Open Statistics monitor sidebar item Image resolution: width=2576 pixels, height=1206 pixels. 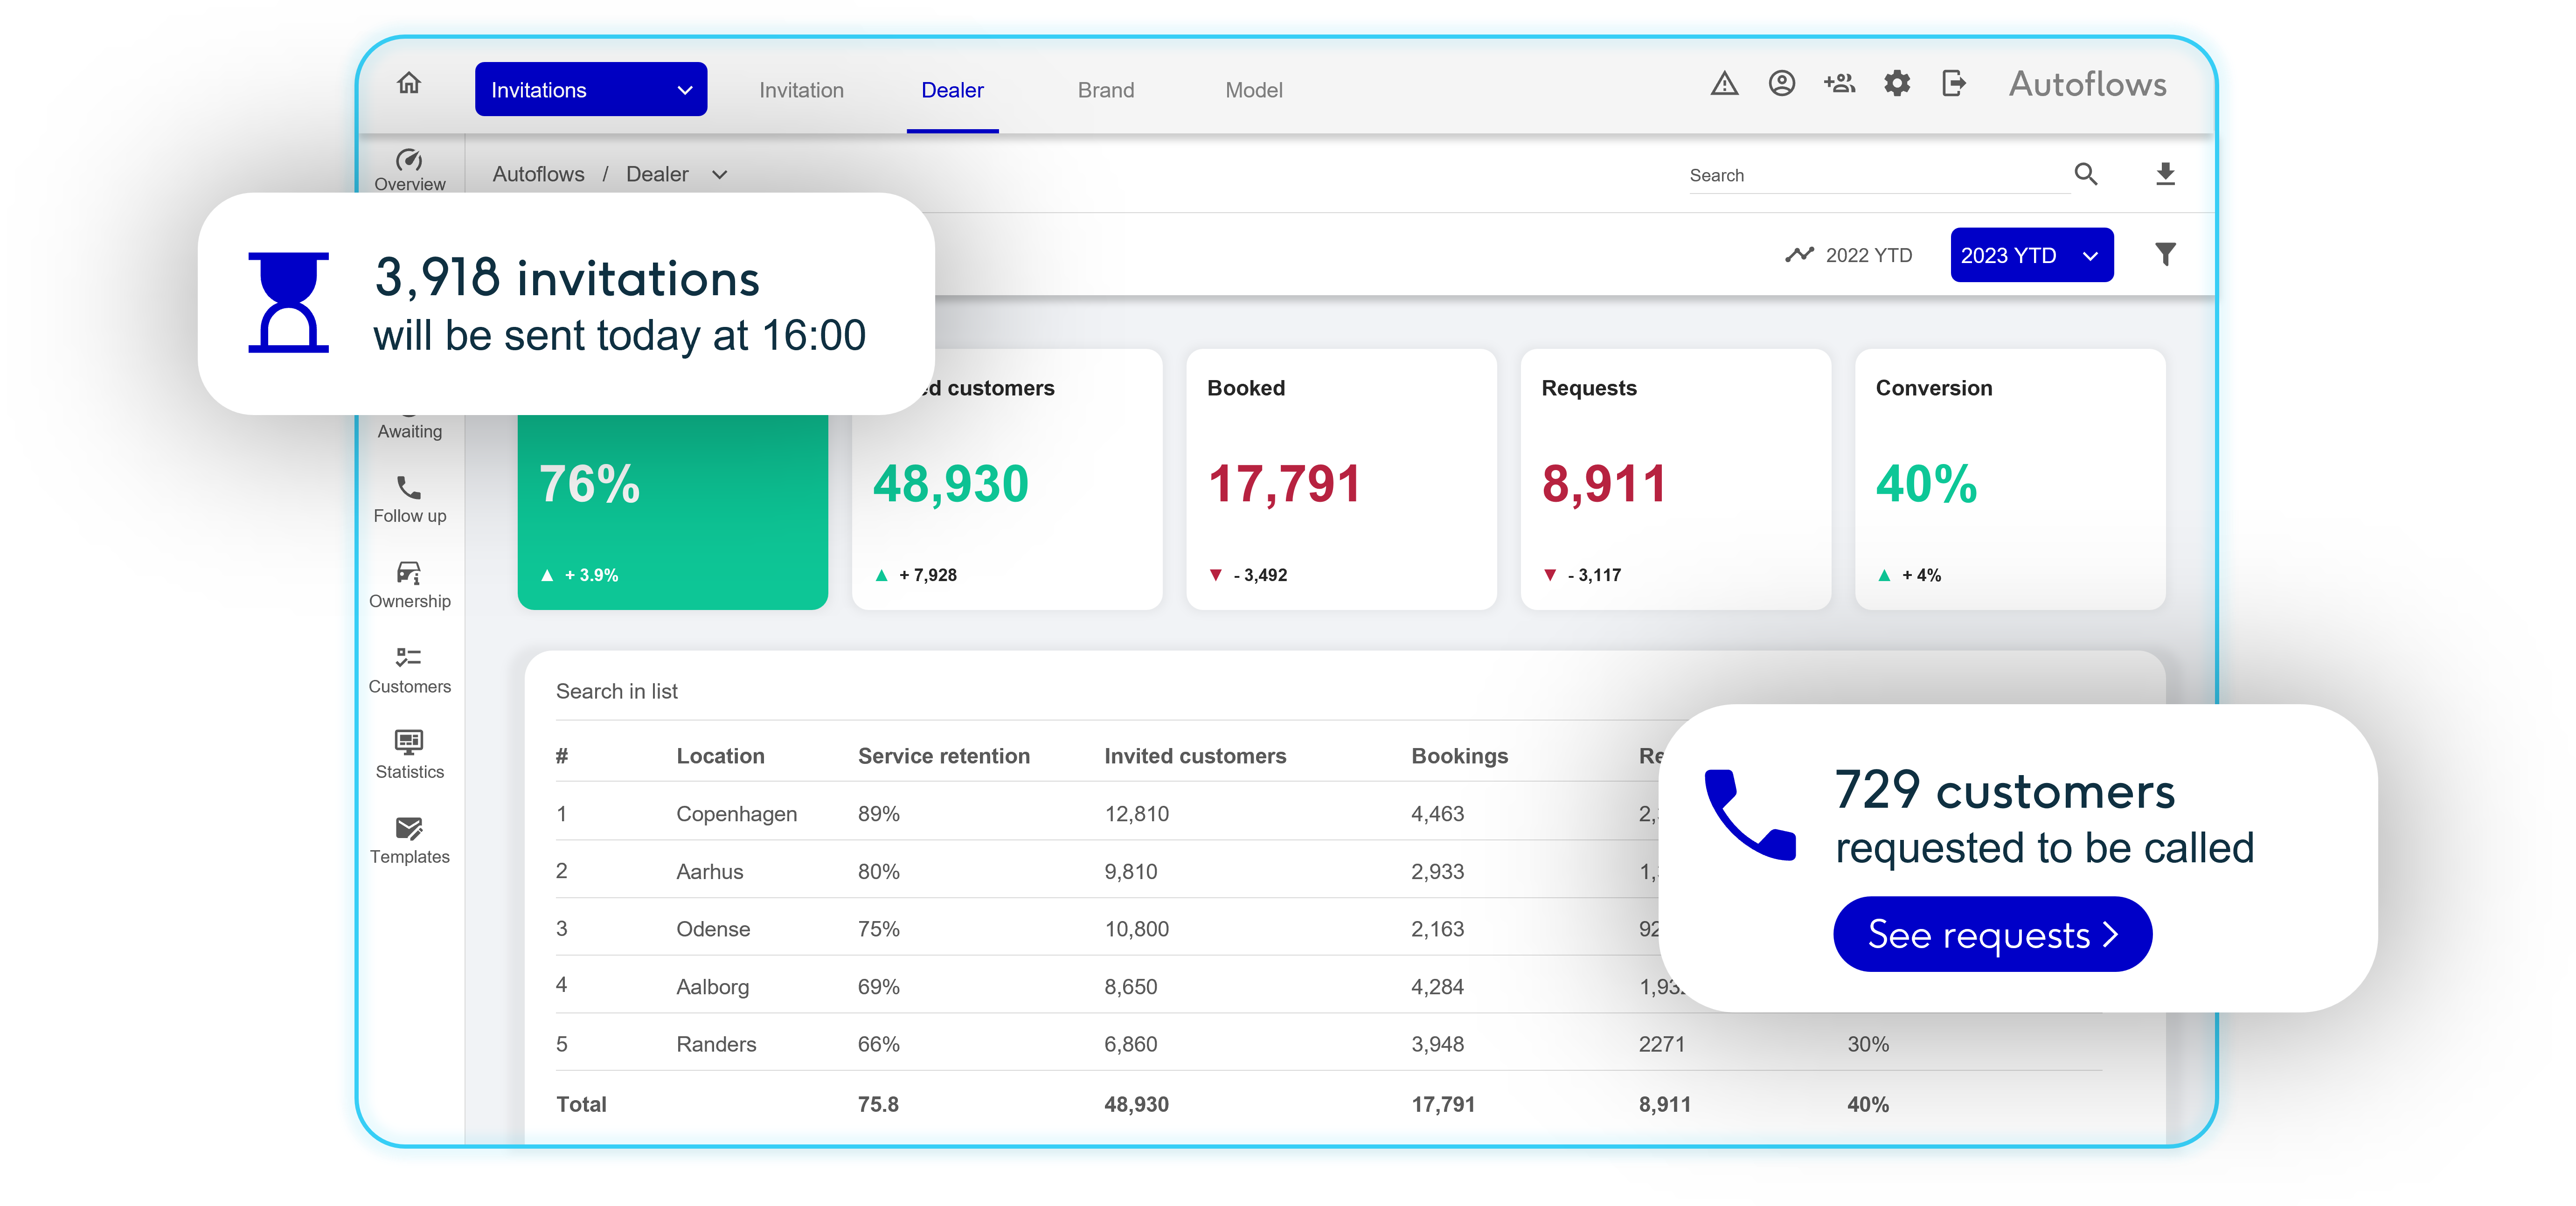[409, 755]
